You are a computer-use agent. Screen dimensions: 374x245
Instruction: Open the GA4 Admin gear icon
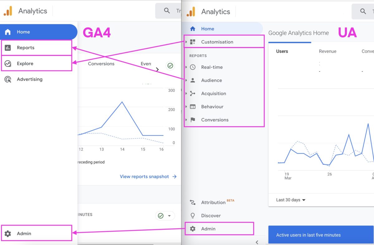click(7, 233)
